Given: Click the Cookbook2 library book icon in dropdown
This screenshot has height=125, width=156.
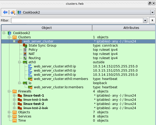Looking at the screenshot, I should click(x=19, y=12).
